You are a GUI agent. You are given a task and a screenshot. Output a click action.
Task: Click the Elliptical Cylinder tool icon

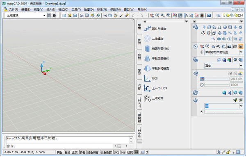147,48
